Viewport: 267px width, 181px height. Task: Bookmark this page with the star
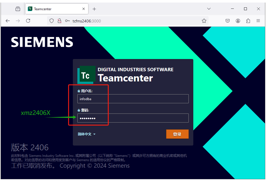click(204, 21)
